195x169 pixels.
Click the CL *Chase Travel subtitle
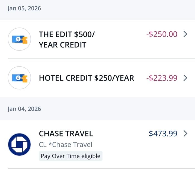click(x=65, y=145)
